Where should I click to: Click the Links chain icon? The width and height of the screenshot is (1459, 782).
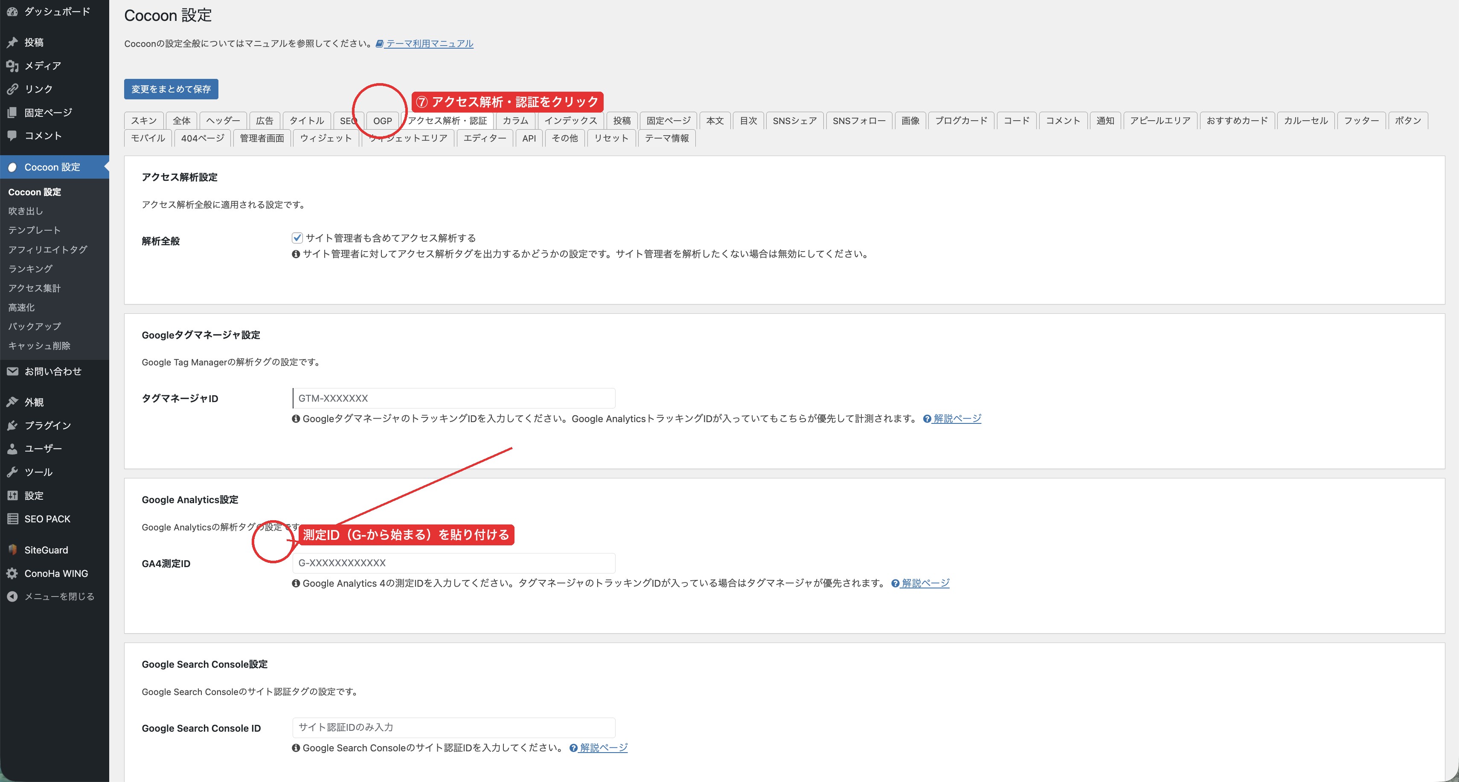[x=12, y=89]
